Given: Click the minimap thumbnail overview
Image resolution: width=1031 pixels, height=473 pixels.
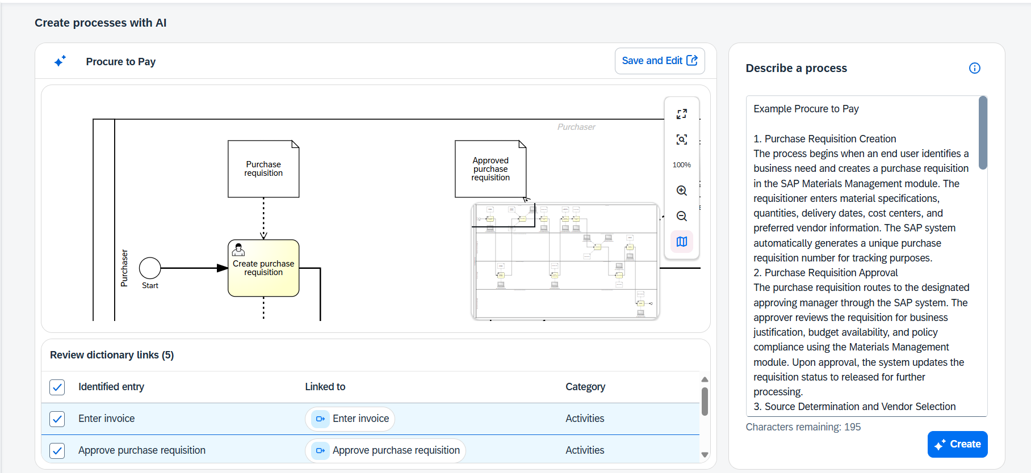Looking at the screenshot, I should click(x=565, y=261).
